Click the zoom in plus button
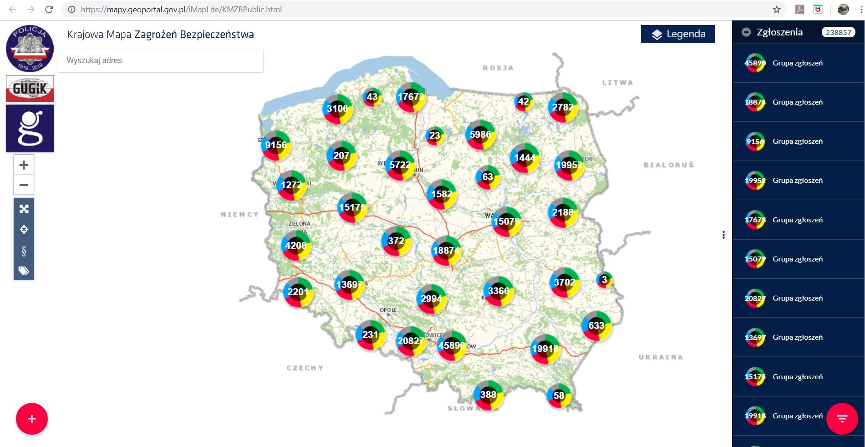The height and width of the screenshot is (447, 865). click(x=24, y=165)
